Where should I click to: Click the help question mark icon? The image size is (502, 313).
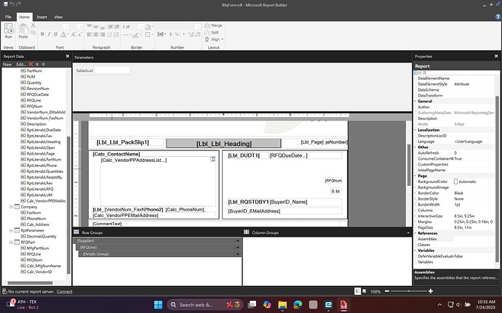[498, 17]
